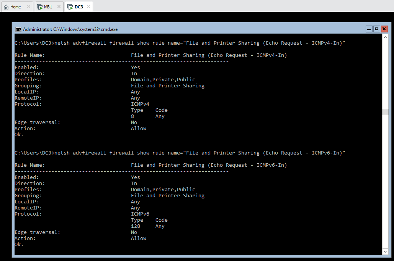
Task: Close the MB1 tab
Action: pos(59,7)
